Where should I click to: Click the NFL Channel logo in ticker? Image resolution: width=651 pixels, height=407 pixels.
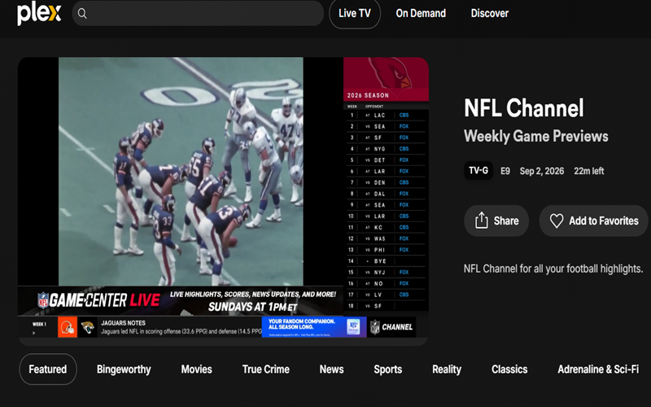tap(391, 327)
